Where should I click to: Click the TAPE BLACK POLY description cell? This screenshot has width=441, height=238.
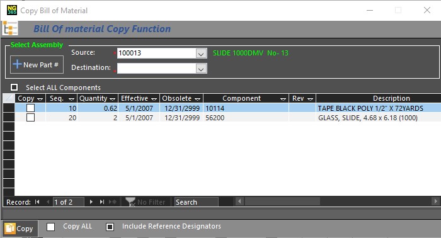379,108
